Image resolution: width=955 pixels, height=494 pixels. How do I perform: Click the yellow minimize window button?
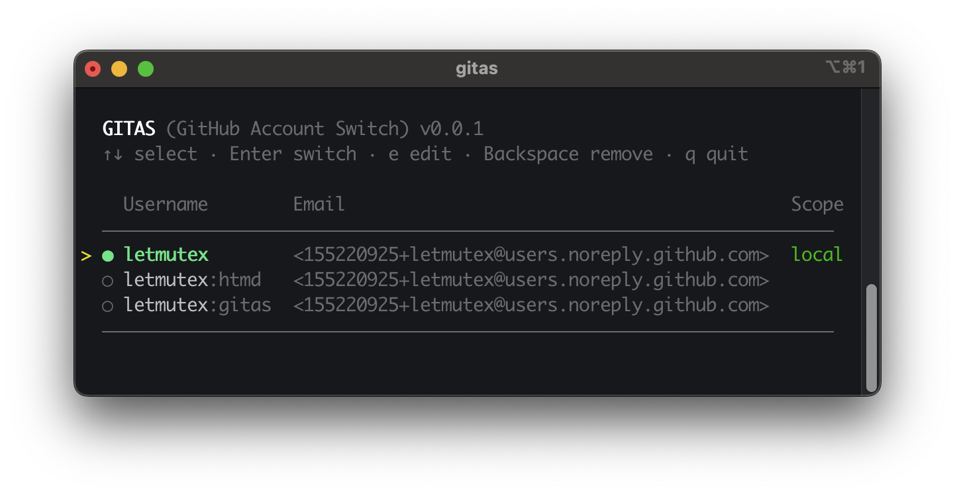[119, 69]
